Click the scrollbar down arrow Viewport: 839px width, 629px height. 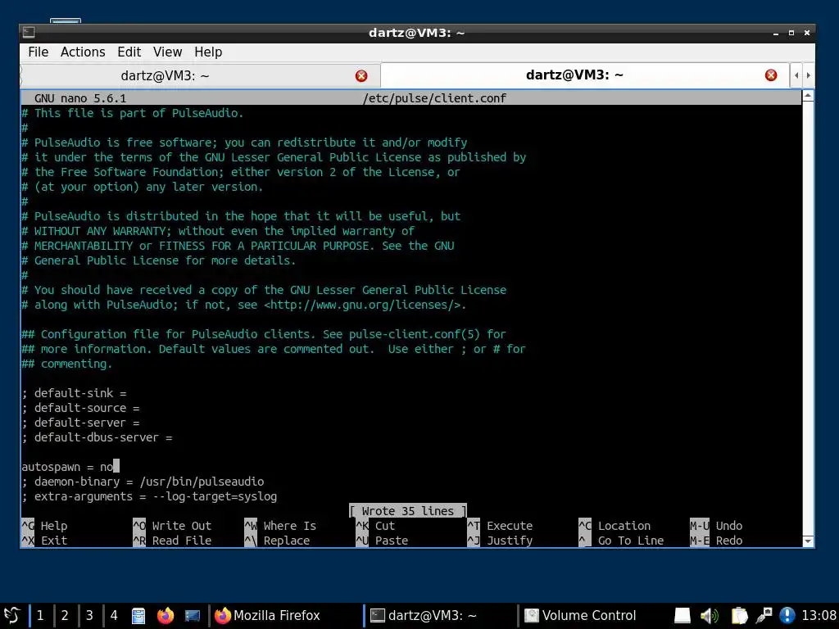click(808, 541)
